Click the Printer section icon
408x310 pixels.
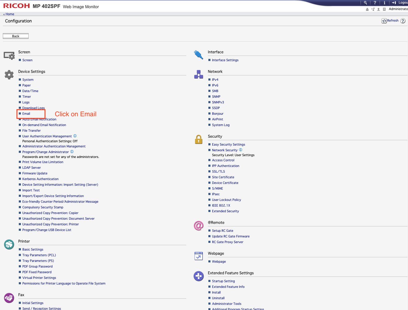click(x=9, y=244)
